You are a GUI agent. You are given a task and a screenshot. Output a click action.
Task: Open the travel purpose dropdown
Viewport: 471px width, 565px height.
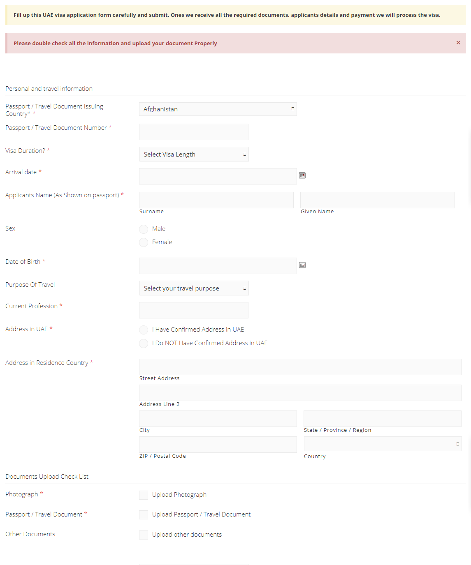point(194,288)
